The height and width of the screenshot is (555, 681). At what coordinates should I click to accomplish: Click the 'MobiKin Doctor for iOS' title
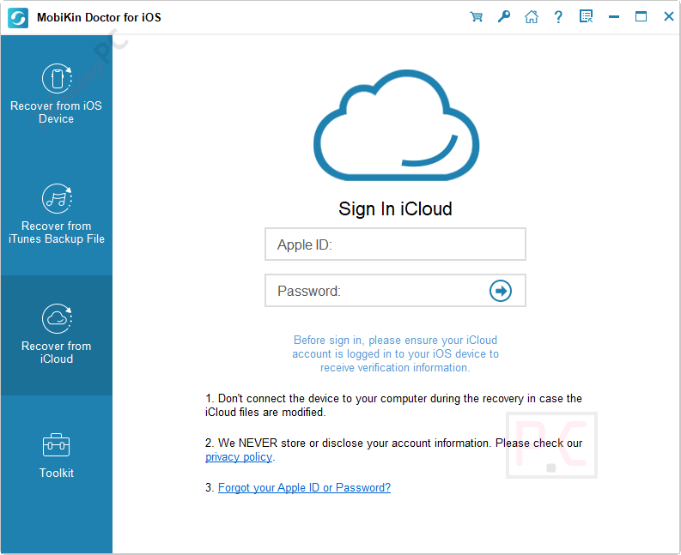click(99, 17)
